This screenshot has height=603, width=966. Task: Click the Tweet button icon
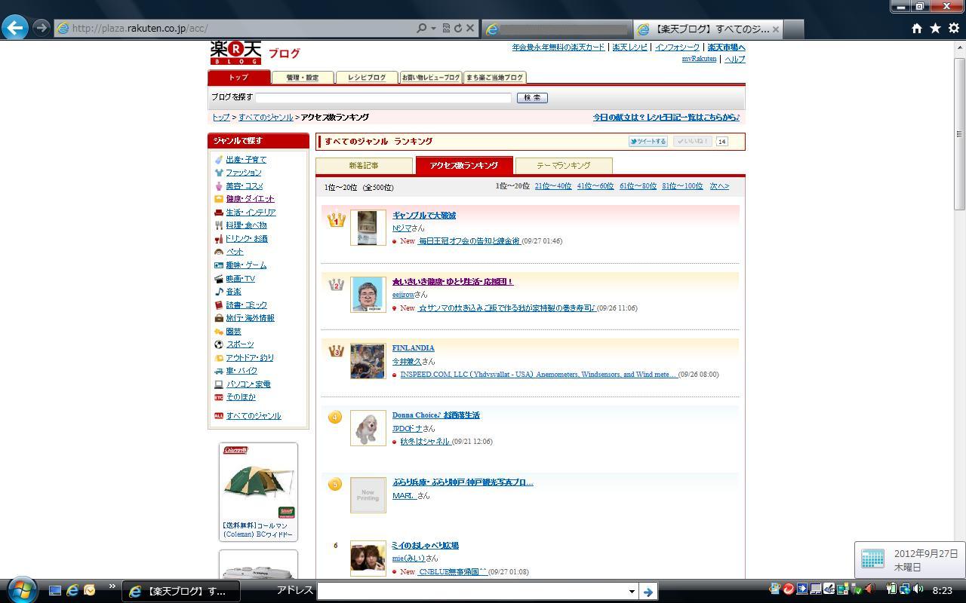click(x=648, y=141)
